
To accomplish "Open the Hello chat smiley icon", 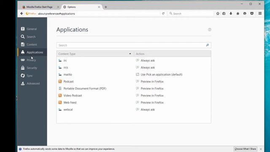I will coord(245,14).
